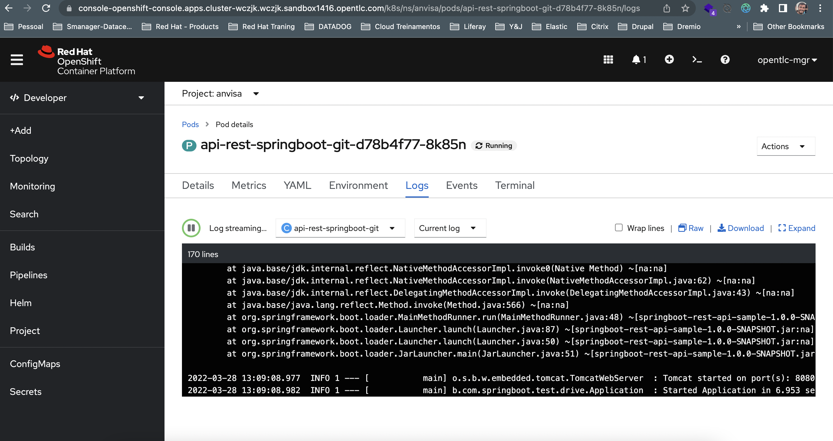This screenshot has width=833, height=441.
Task: Bookmark the page via the star icon
Action: click(685, 8)
